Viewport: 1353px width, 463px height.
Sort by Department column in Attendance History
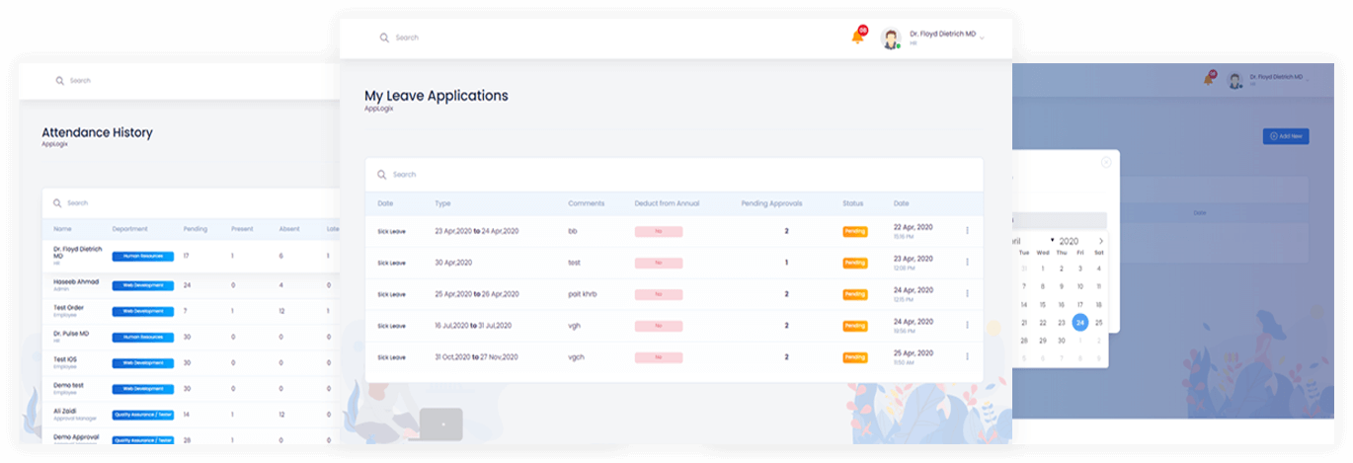point(130,229)
